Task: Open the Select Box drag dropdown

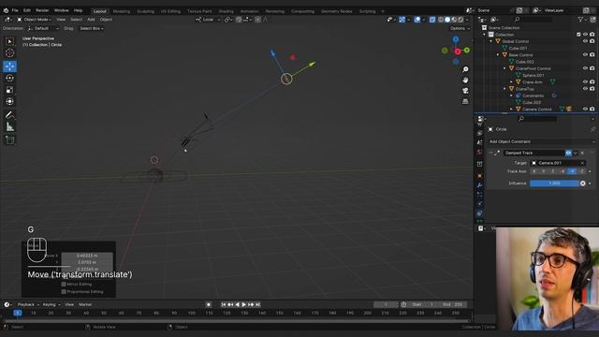Action: coord(92,28)
